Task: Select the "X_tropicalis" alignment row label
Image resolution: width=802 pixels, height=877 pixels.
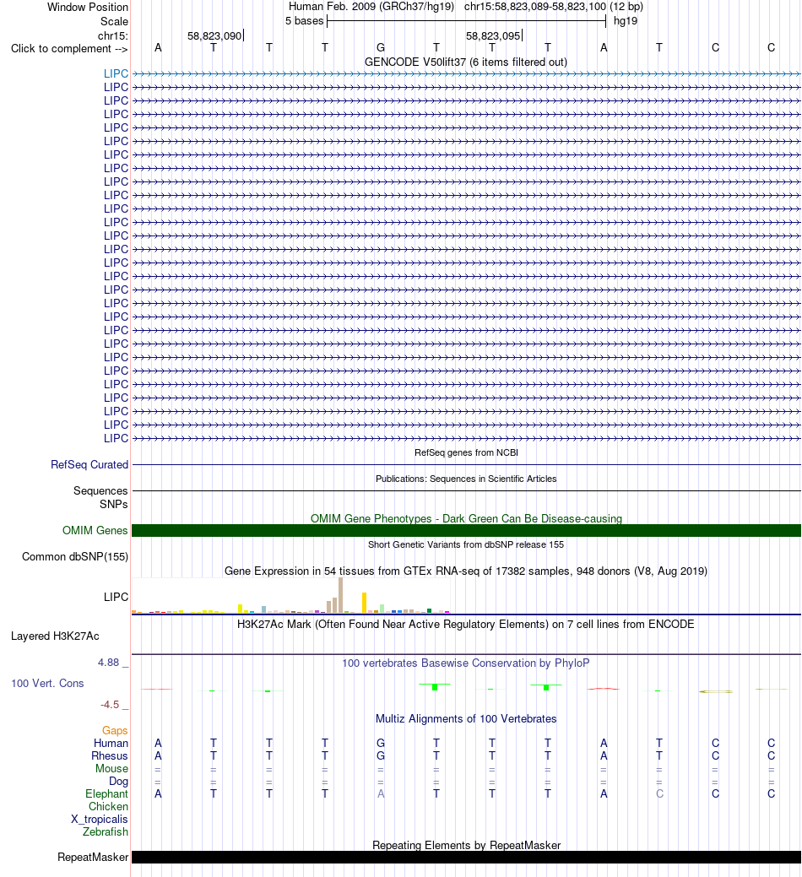Action: (x=99, y=819)
